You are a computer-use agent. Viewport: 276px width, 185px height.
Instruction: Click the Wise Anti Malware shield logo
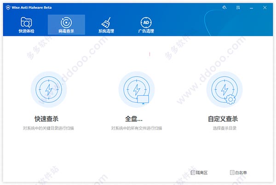click(8, 7)
